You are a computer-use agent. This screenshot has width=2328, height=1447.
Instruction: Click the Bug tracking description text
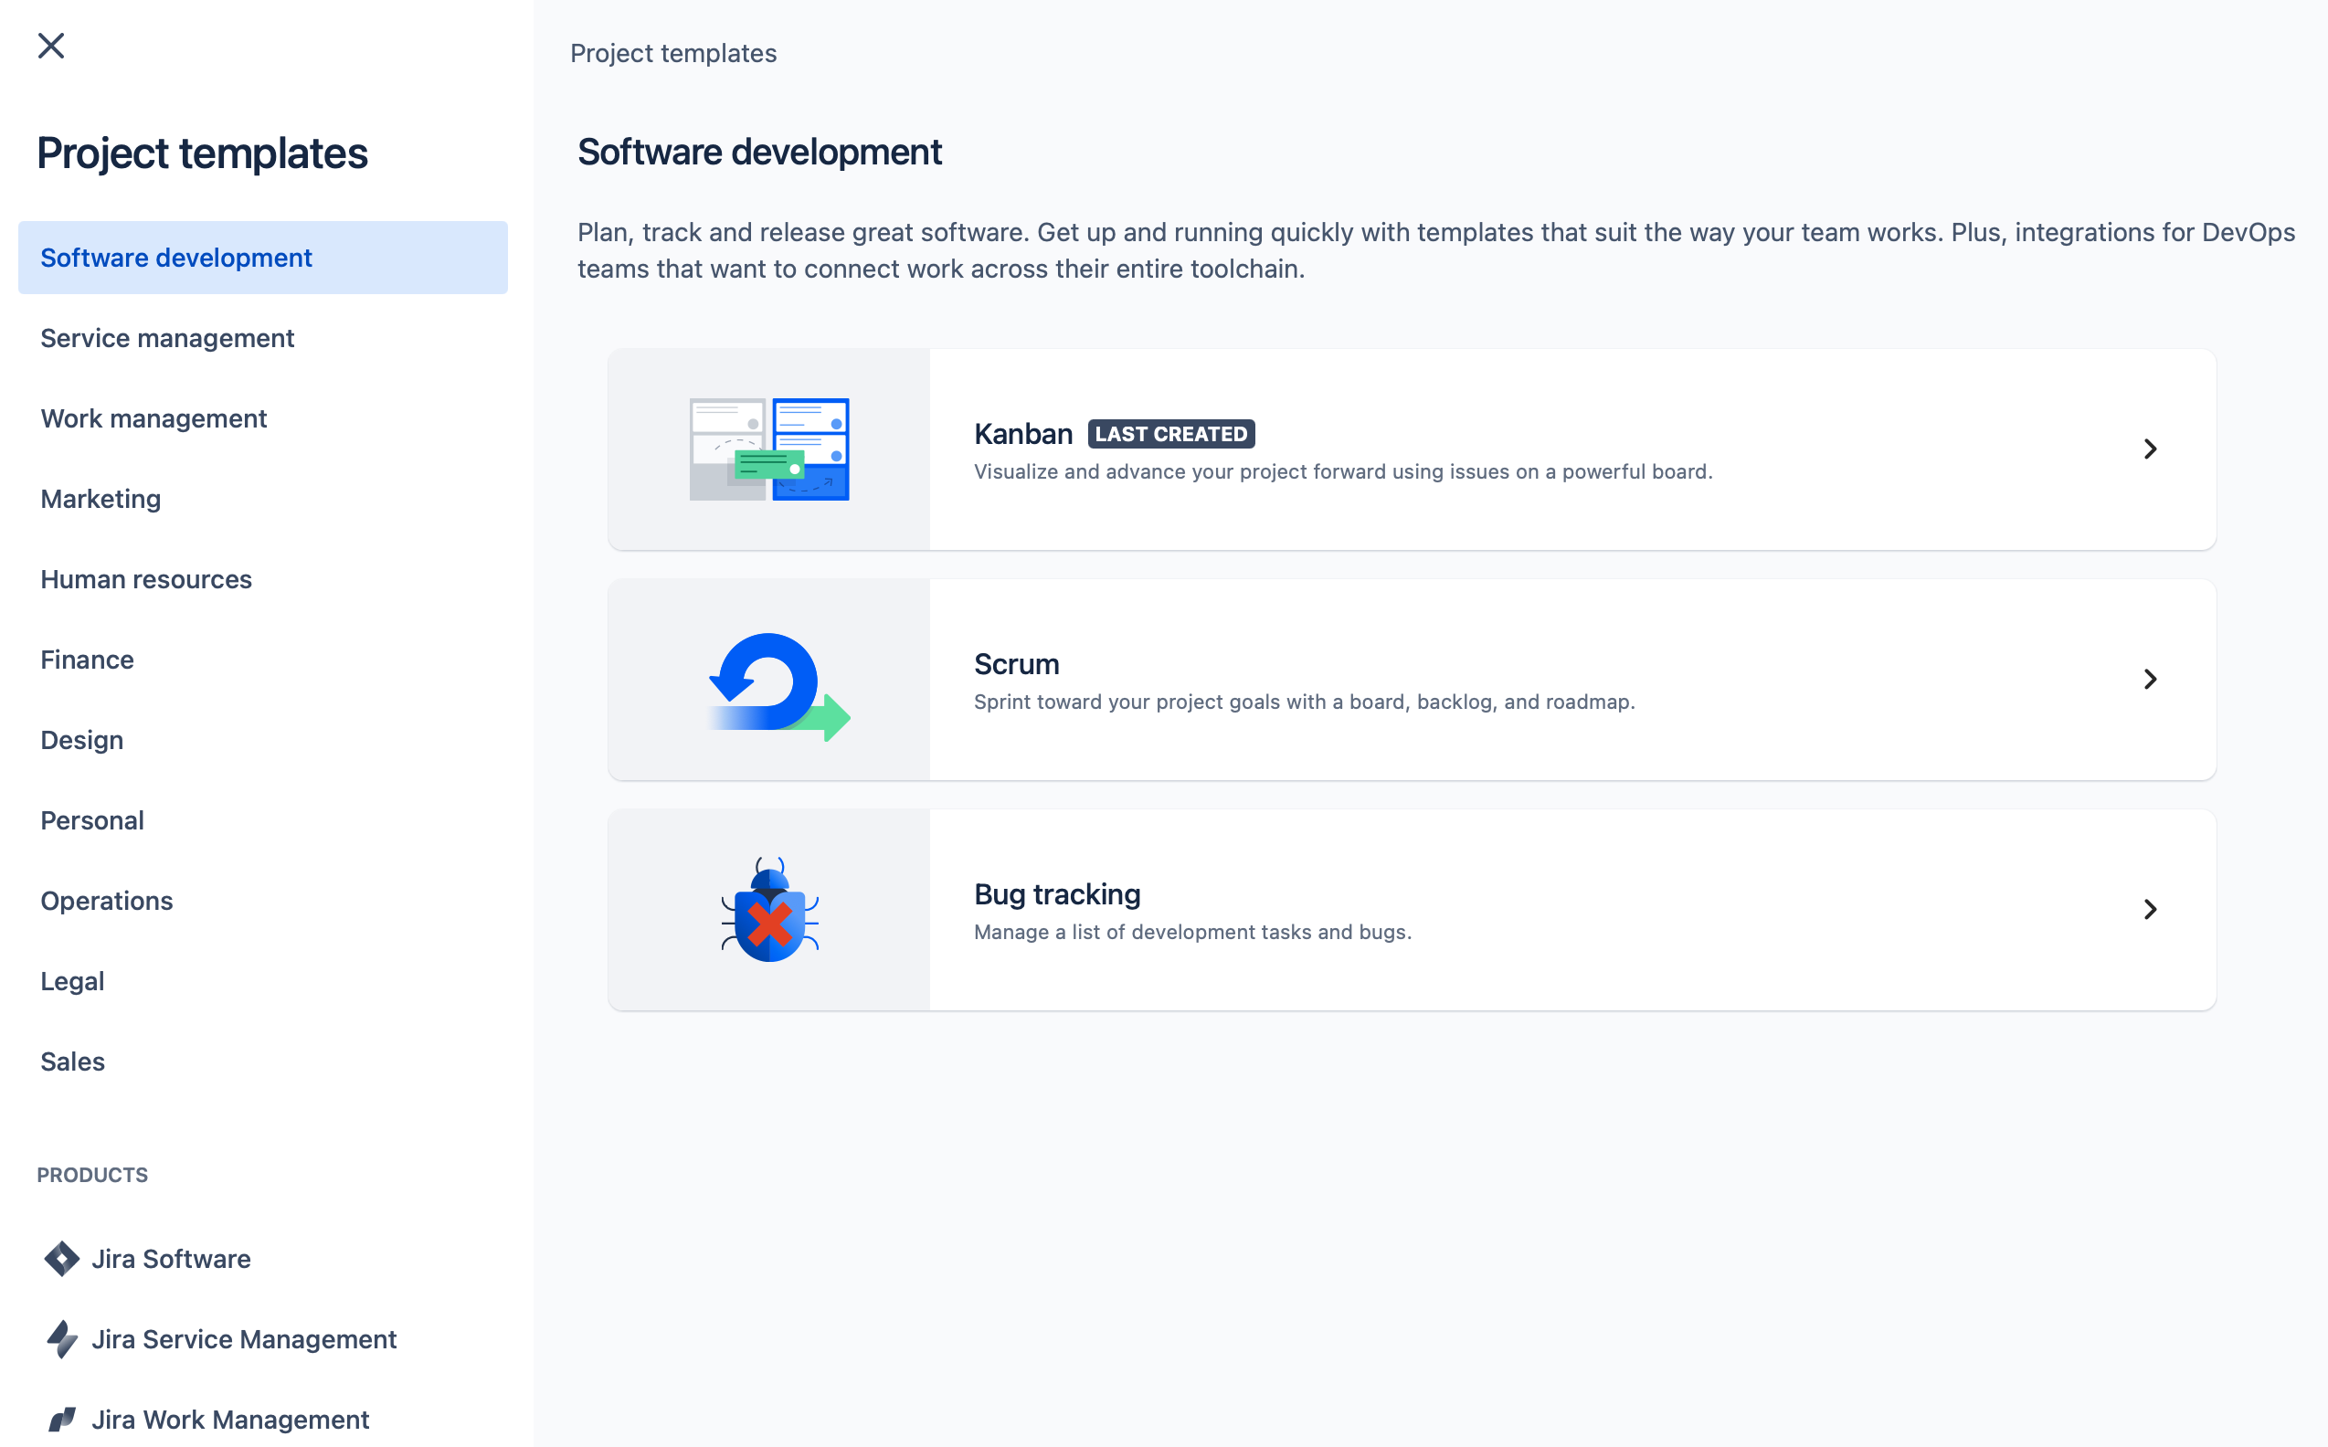point(1192,932)
